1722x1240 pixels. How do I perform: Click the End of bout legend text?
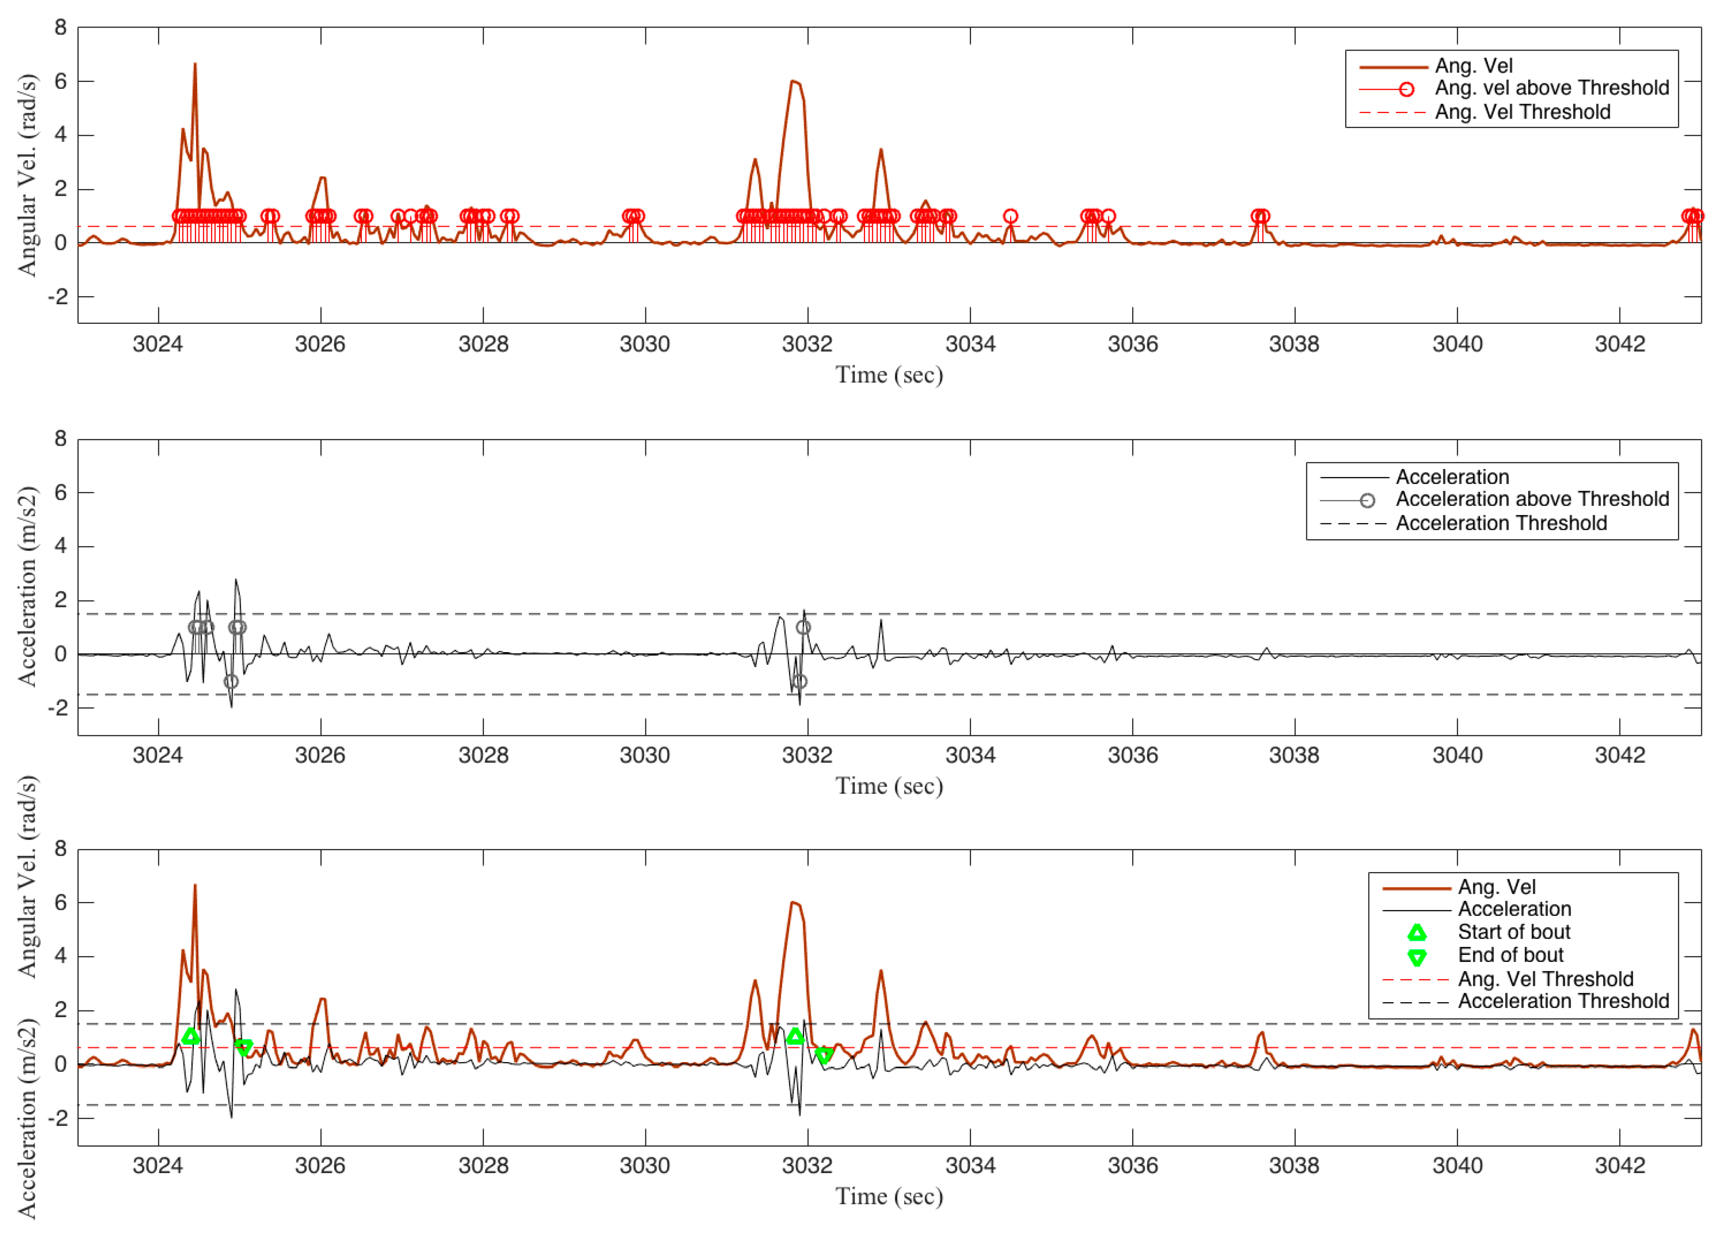coord(1510,954)
